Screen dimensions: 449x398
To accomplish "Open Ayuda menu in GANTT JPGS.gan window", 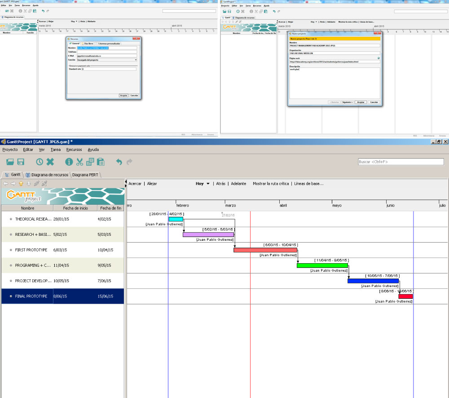I will (x=93, y=150).
